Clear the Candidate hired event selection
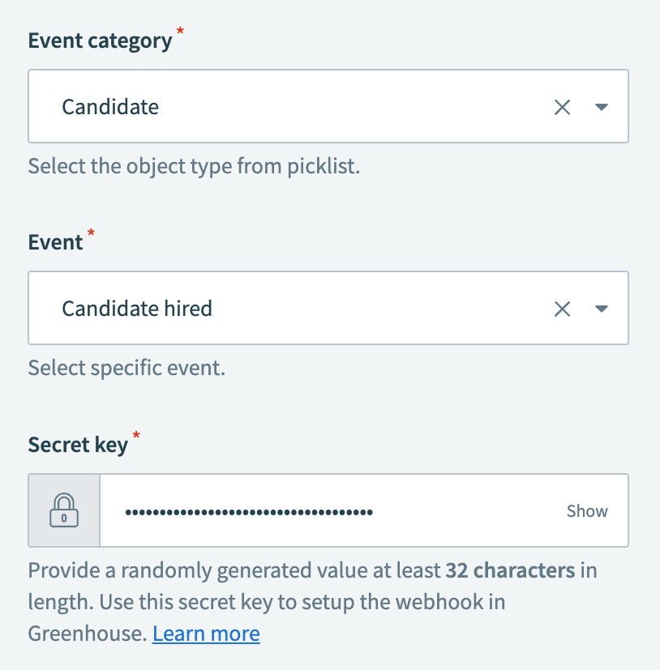The width and height of the screenshot is (660, 670). 563,308
